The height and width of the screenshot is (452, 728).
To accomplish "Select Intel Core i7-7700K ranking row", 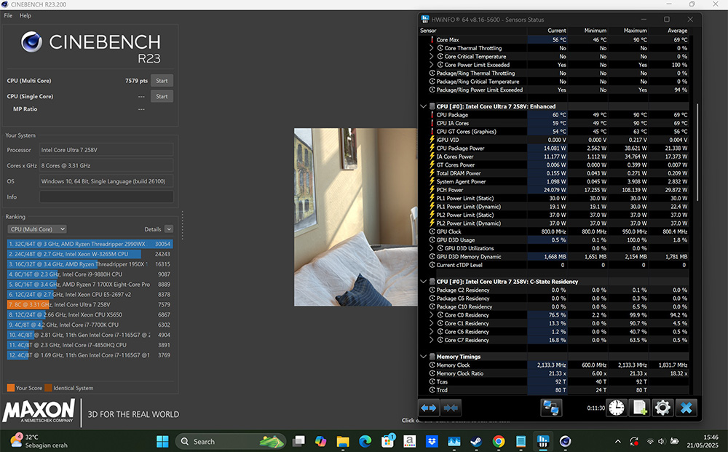I will pos(90,325).
